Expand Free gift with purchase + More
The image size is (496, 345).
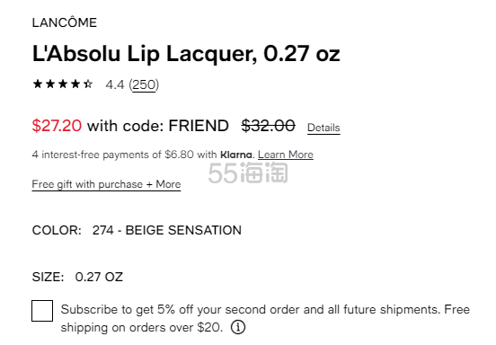pos(106,184)
